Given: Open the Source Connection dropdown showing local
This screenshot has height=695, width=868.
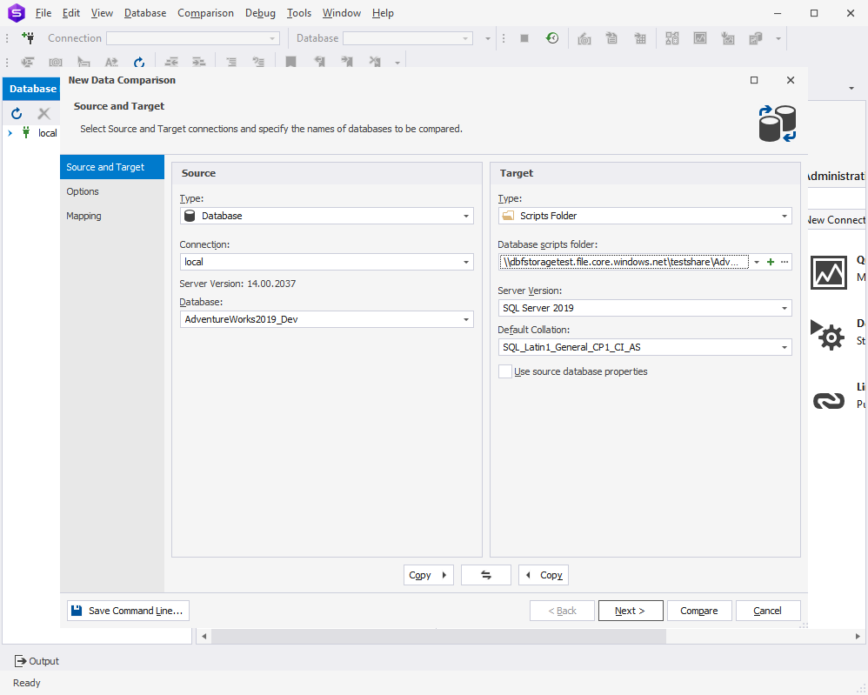Looking at the screenshot, I should 327,262.
